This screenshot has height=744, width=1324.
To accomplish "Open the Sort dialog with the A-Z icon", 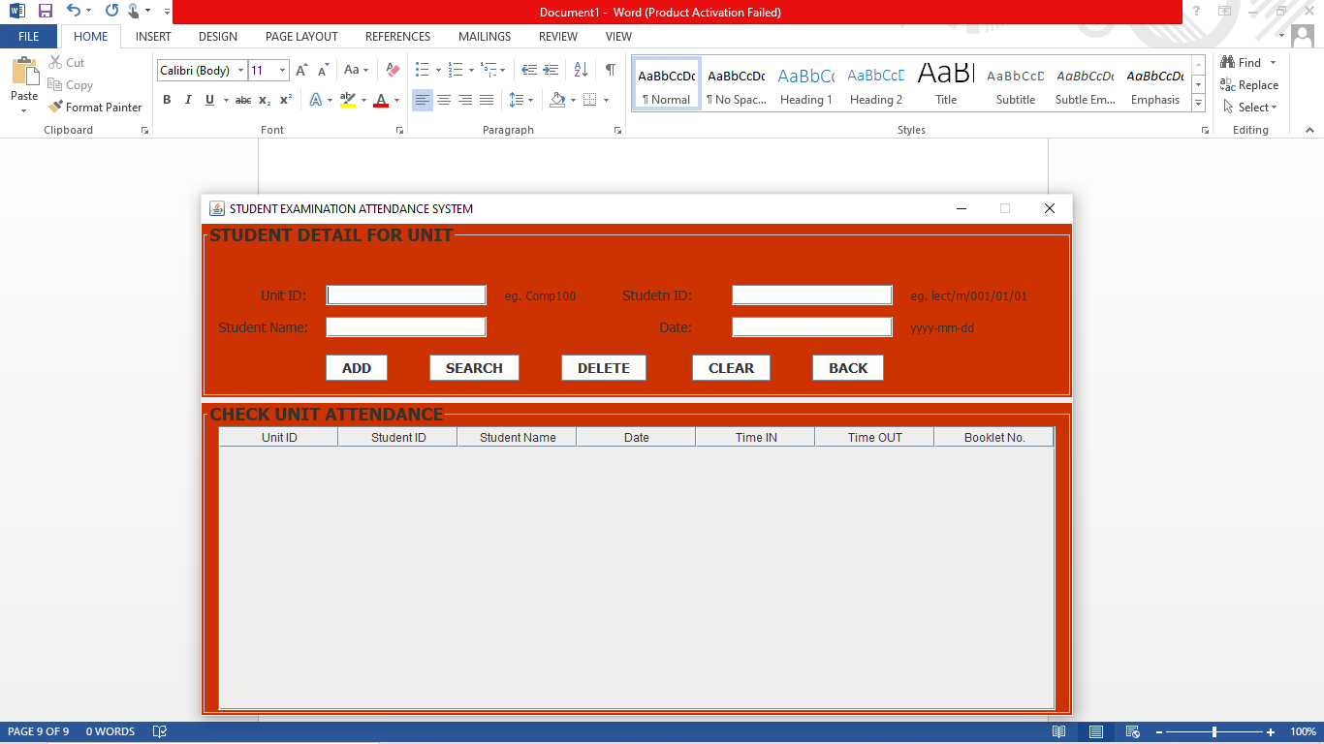I will click(580, 71).
